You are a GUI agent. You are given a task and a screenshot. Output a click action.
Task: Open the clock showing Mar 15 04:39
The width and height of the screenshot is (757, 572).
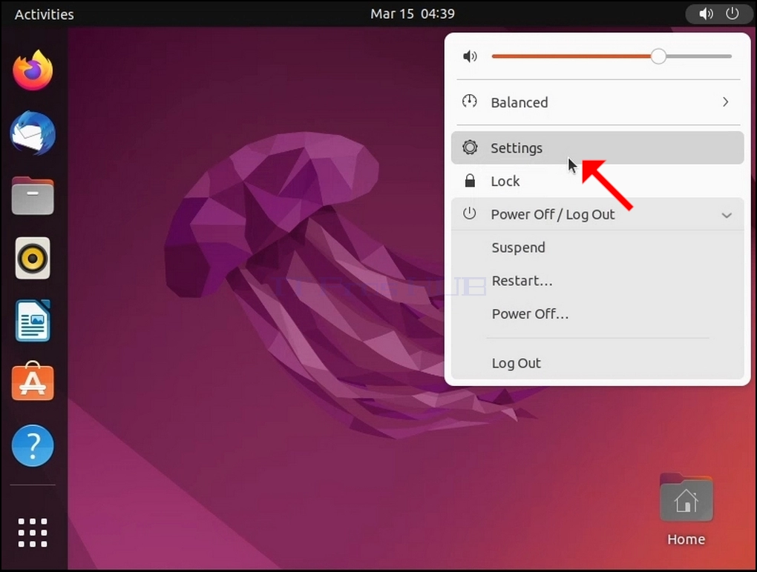pos(413,14)
